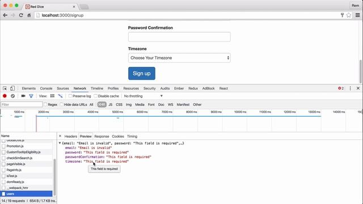
Task: Collapse the JSON response object triangle
Action: coord(60,143)
